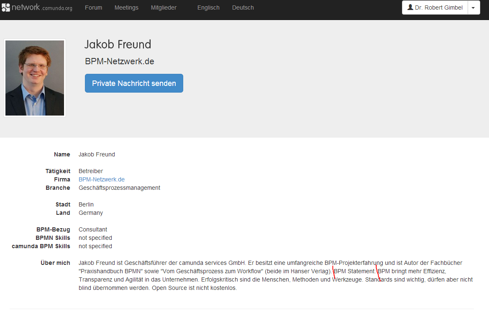Click the Consultant value in BPM-Bezug row
This screenshot has width=489, height=312.
[93, 229]
